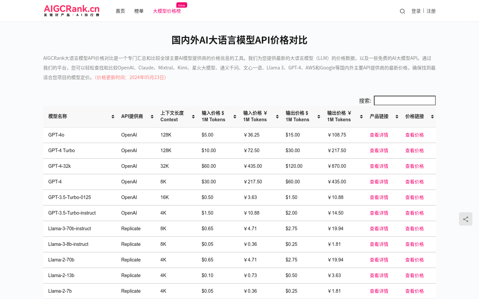The width and height of the screenshot is (479, 299).
Task: Open 查看详情 for GPT-4-32k
Action: pyautogui.click(x=379, y=166)
